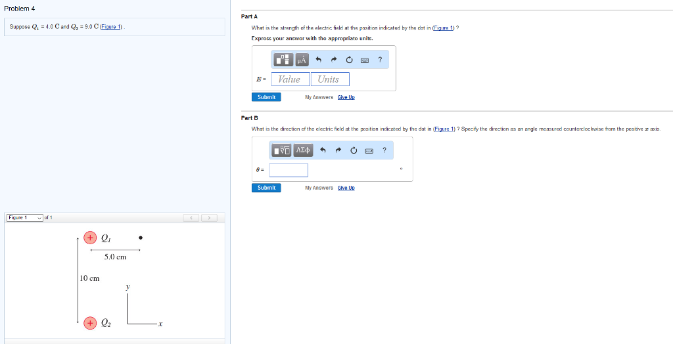This screenshot has height=344, width=673.
Task: Click the 10 cm label in figure
Action: [89, 278]
